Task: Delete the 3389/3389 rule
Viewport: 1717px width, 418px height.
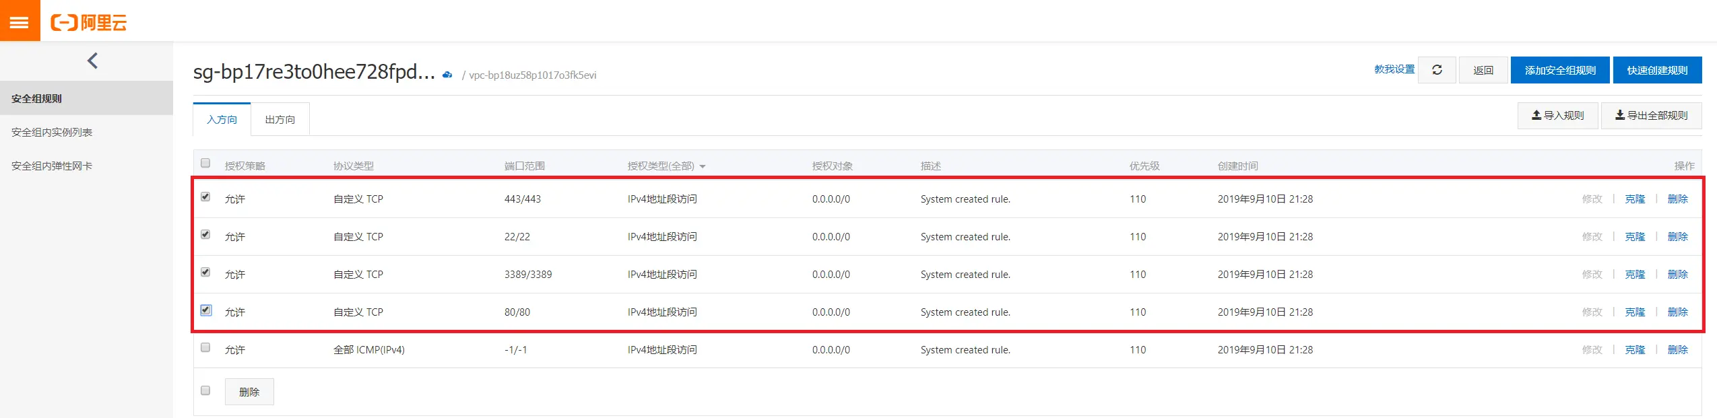Action: (x=1677, y=274)
